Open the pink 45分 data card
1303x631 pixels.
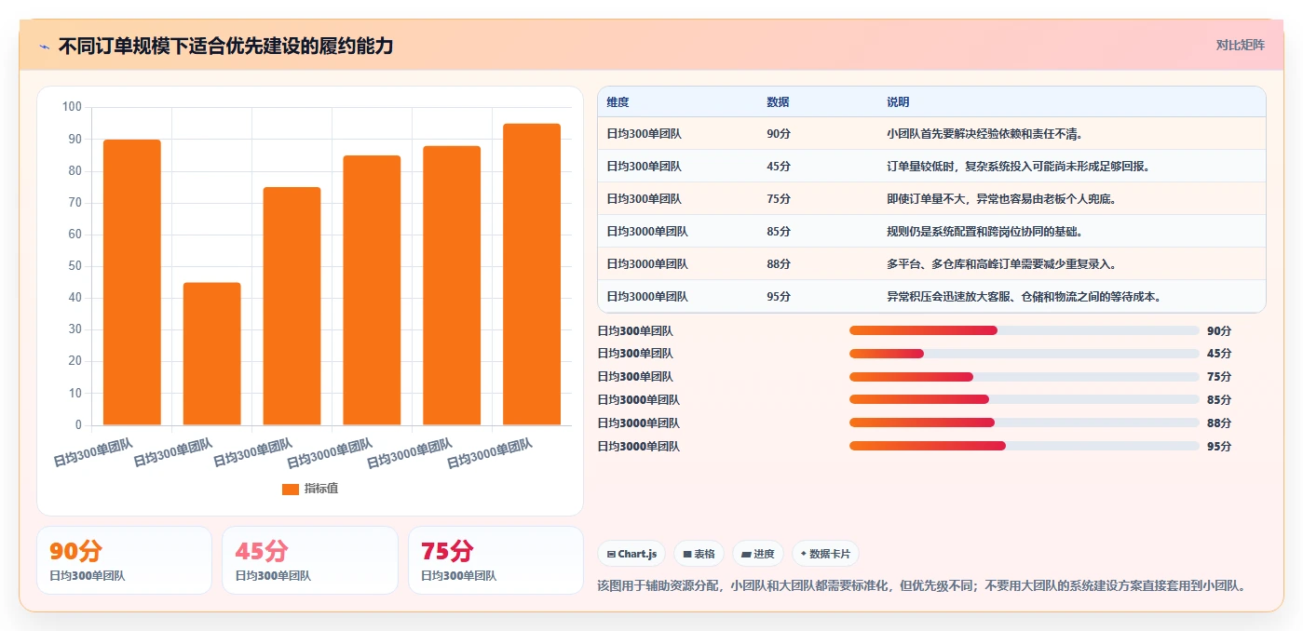pyautogui.click(x=309, y=560)
